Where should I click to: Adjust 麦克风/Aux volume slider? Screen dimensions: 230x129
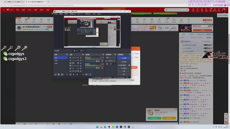(x=91, y=61)
